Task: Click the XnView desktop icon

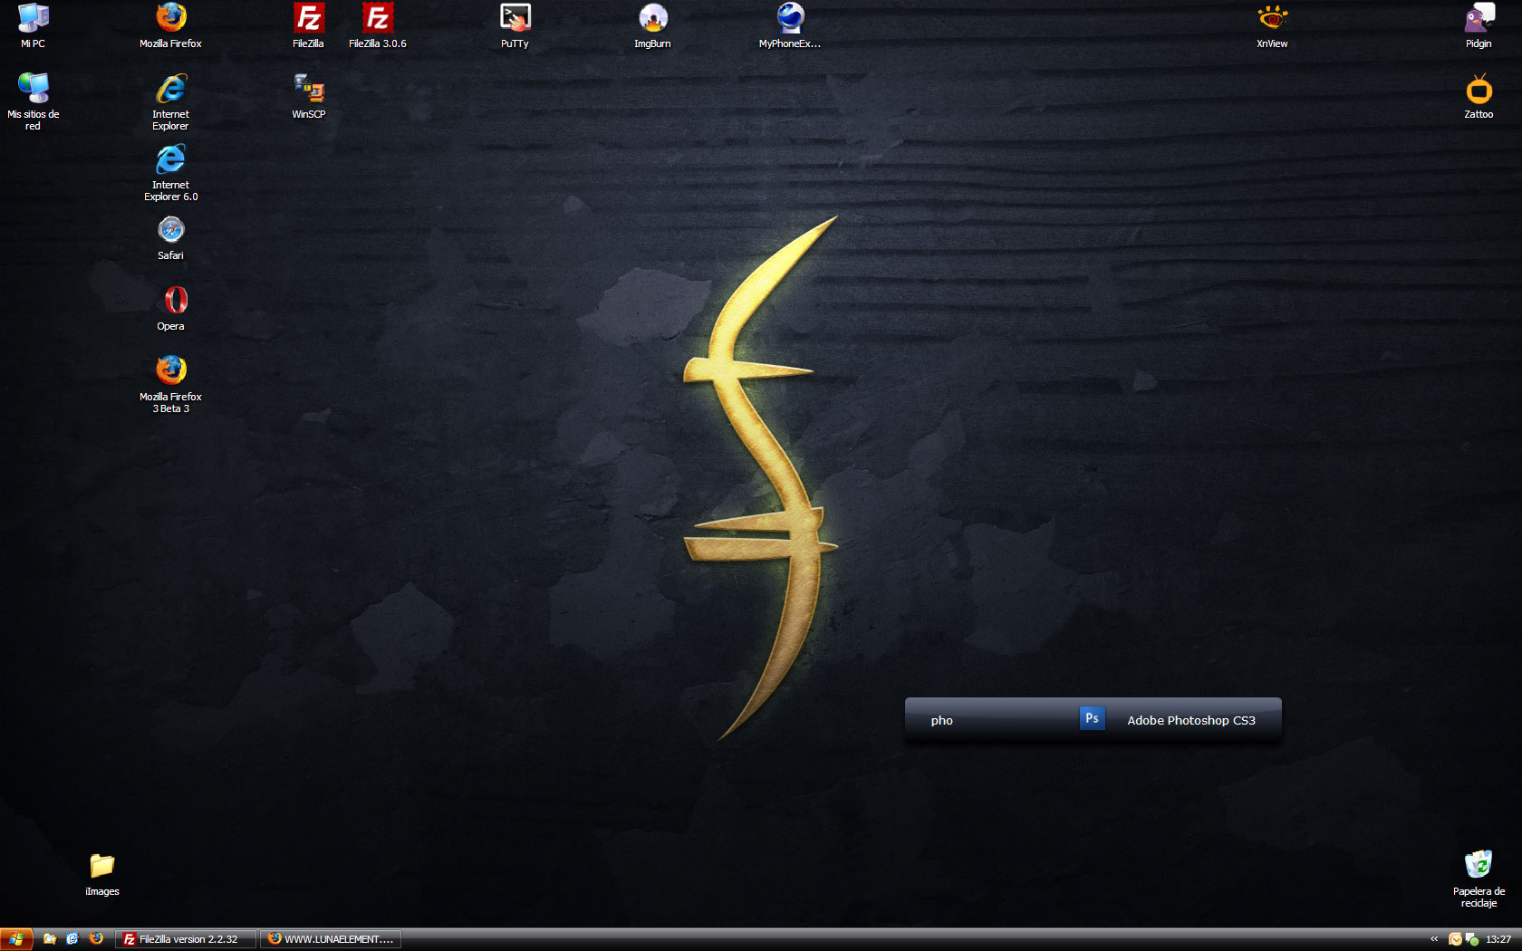Action: tap(1272, 19)
